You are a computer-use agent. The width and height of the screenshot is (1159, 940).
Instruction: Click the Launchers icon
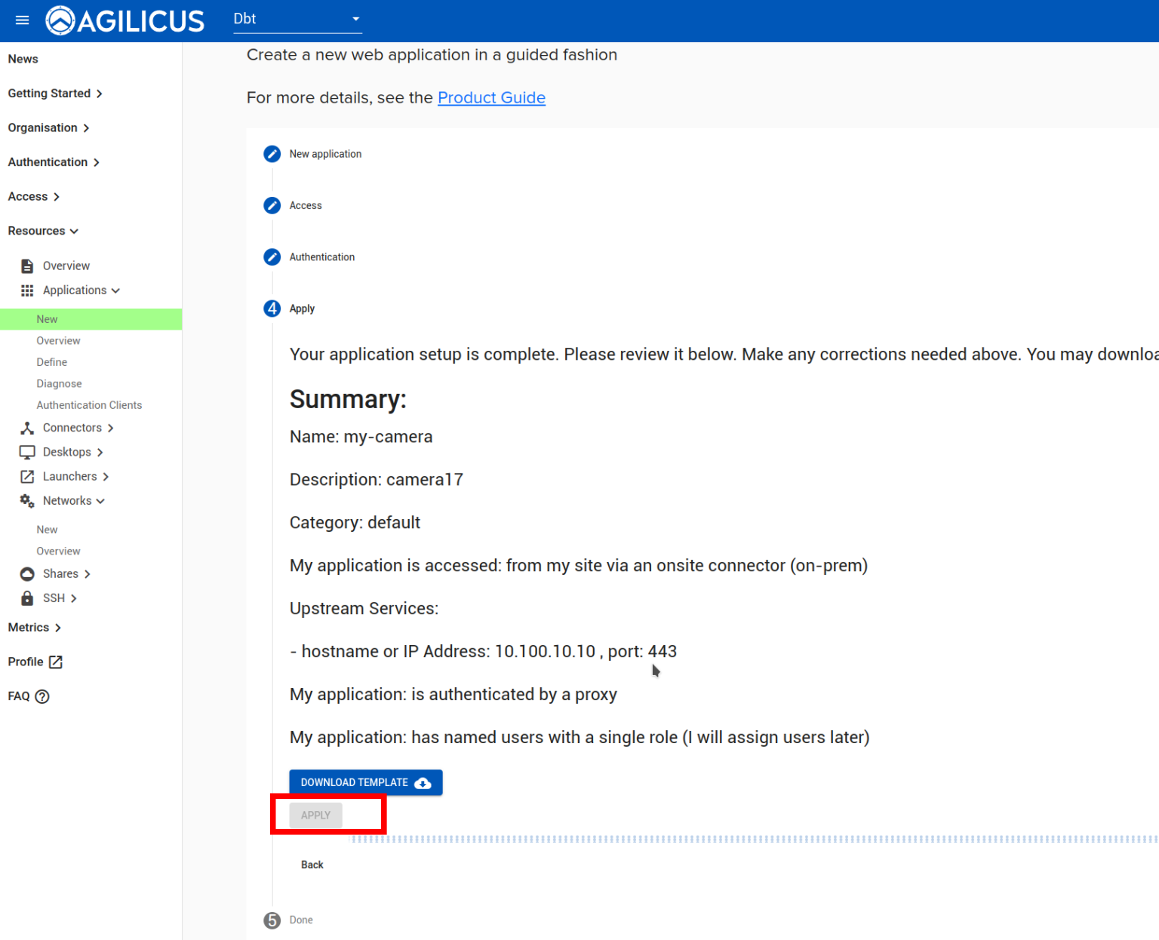tap(27, 476)
